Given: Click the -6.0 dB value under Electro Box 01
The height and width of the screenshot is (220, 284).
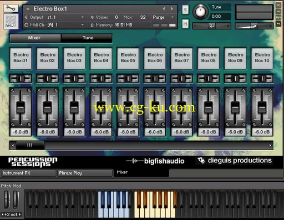Looking at the screenshot, I should tap(21, 132).
